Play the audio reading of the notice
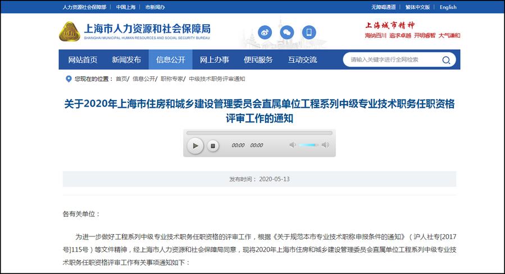Screen dimensions: 505x274 pos(195,145)
